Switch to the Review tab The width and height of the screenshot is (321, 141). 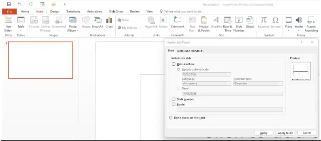[135, 12]
